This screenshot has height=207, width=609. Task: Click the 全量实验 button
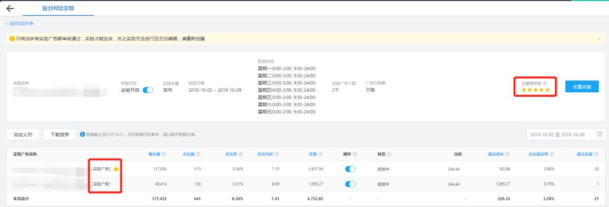(x=582, y=87)
